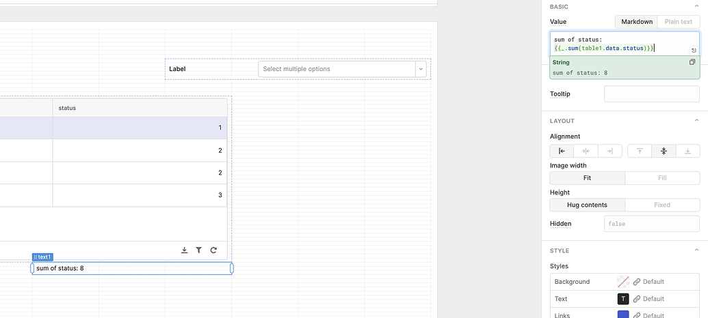Switch Value mode to Plain text

coord(679,22)
